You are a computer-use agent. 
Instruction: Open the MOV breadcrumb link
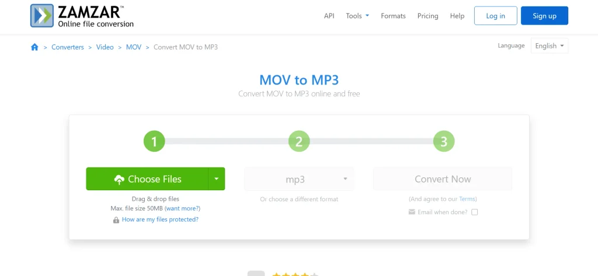click(x=134, y=47)
